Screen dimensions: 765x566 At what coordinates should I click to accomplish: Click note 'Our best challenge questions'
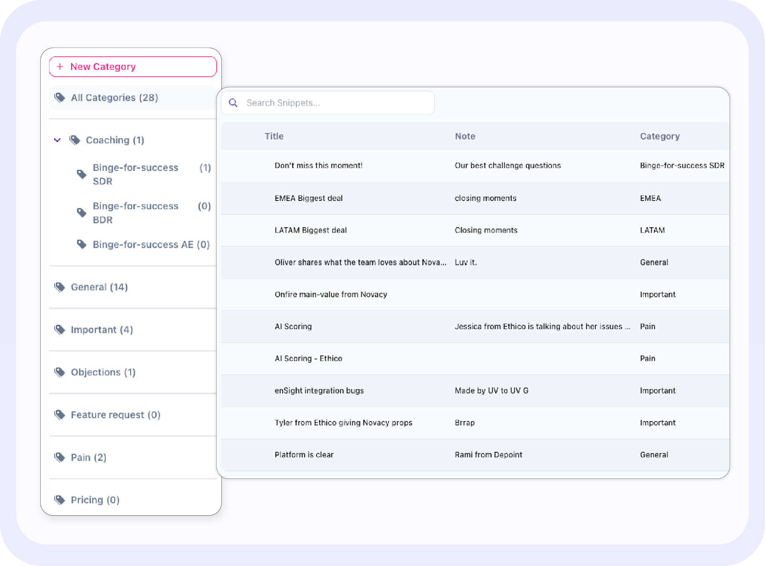click(508, 166)
